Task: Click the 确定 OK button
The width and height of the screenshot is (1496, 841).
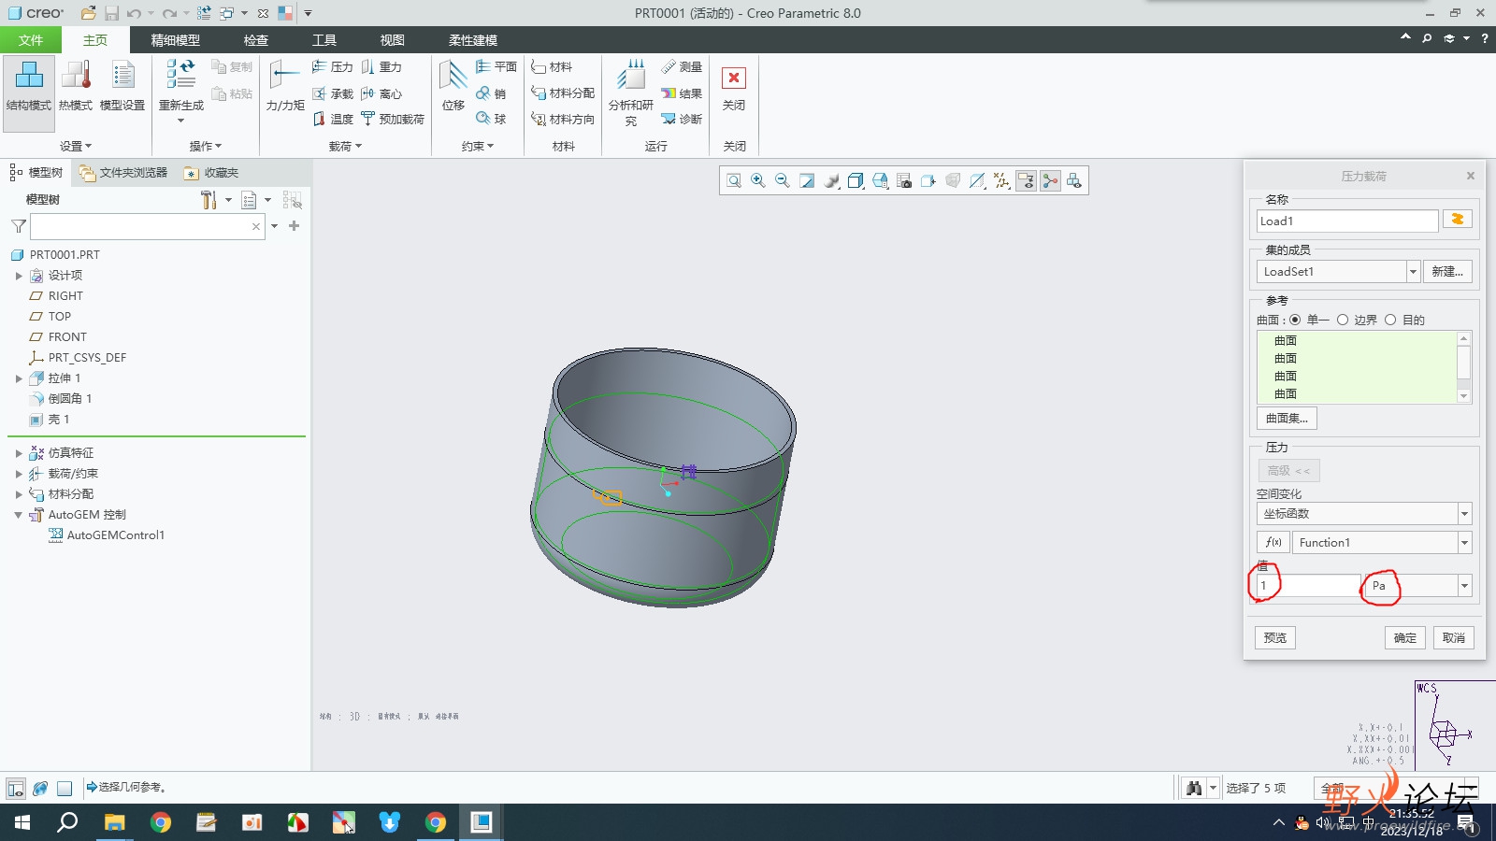Action: pyautogui.click(x=1404, y=638)
